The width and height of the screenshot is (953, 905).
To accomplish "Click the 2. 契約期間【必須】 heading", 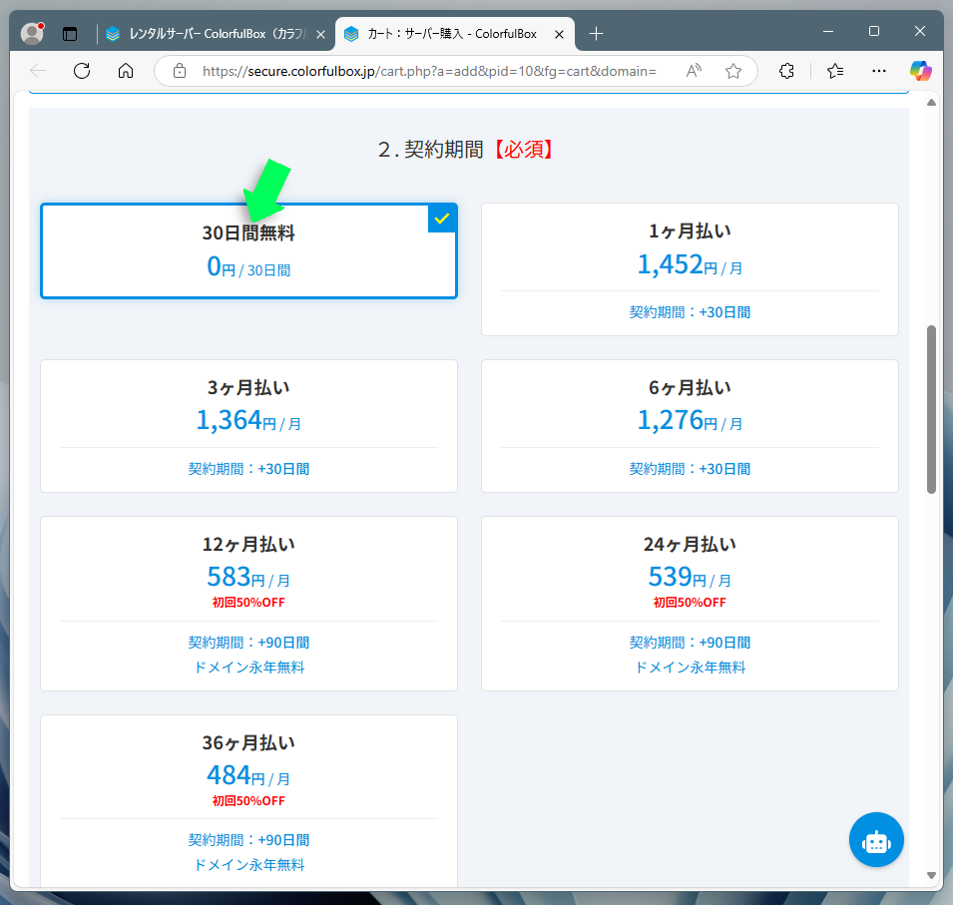I will (466, 149).
